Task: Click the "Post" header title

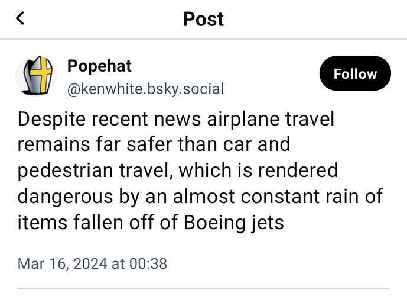Action: (x=203, y=19)
